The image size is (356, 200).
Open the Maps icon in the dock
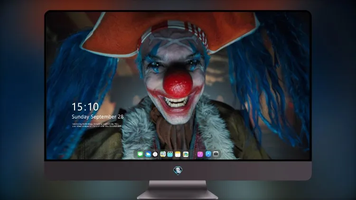(163, 155)
